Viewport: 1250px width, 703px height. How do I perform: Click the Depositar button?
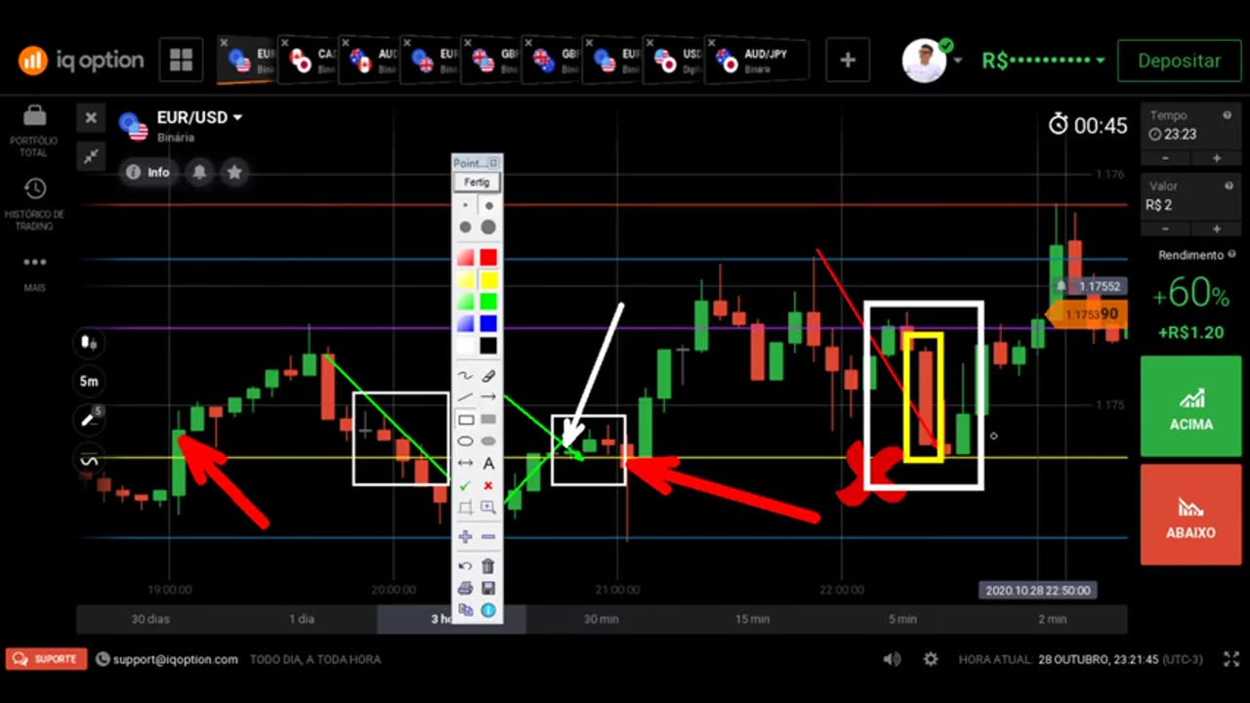click(x=1180, y=61)
